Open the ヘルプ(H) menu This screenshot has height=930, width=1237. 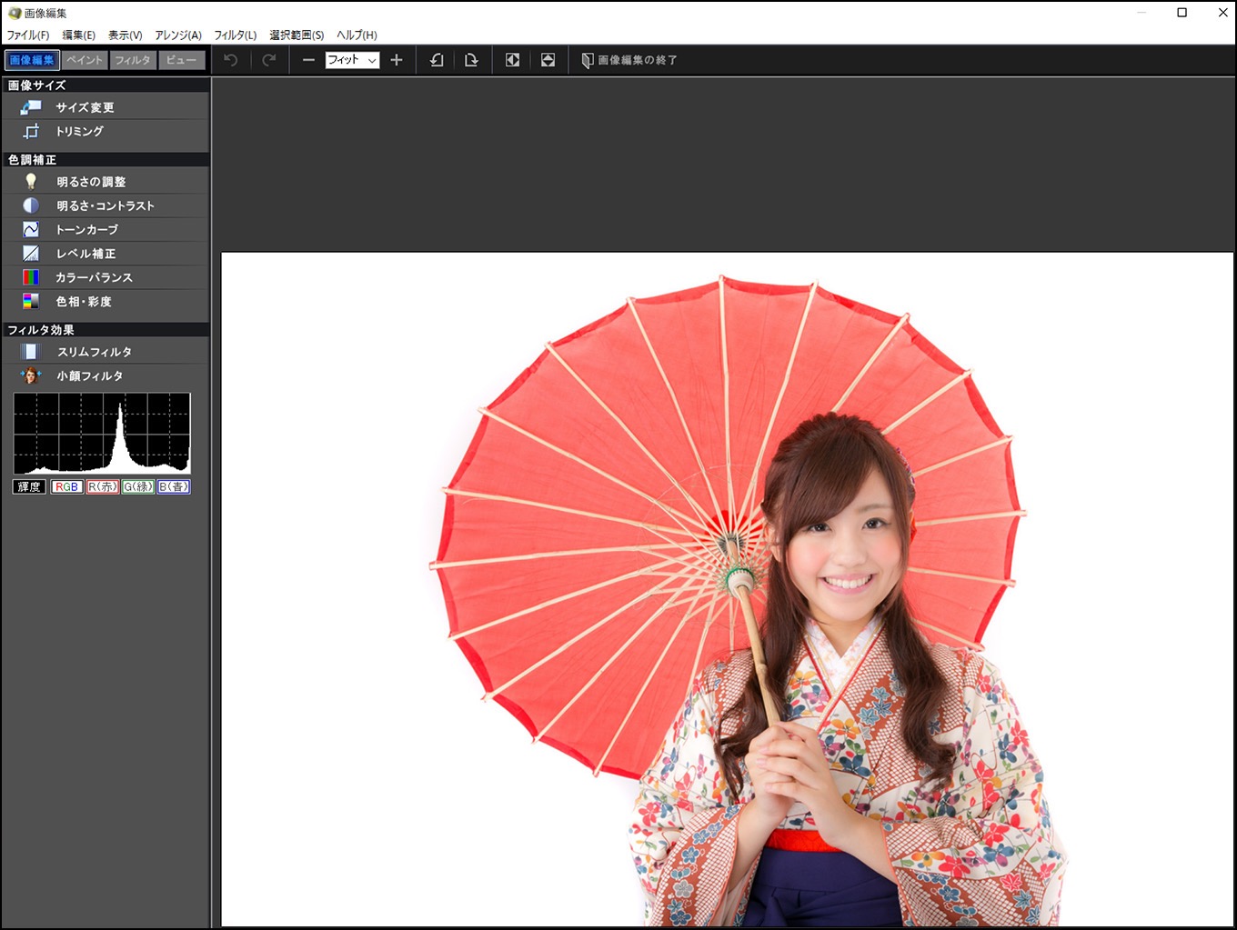[x=357, y=35]
